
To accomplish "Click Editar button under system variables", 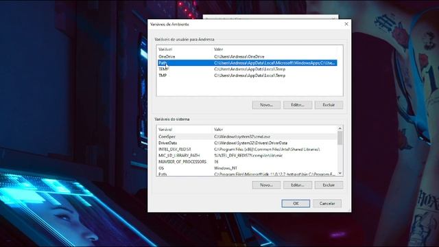I will (298, 185).
